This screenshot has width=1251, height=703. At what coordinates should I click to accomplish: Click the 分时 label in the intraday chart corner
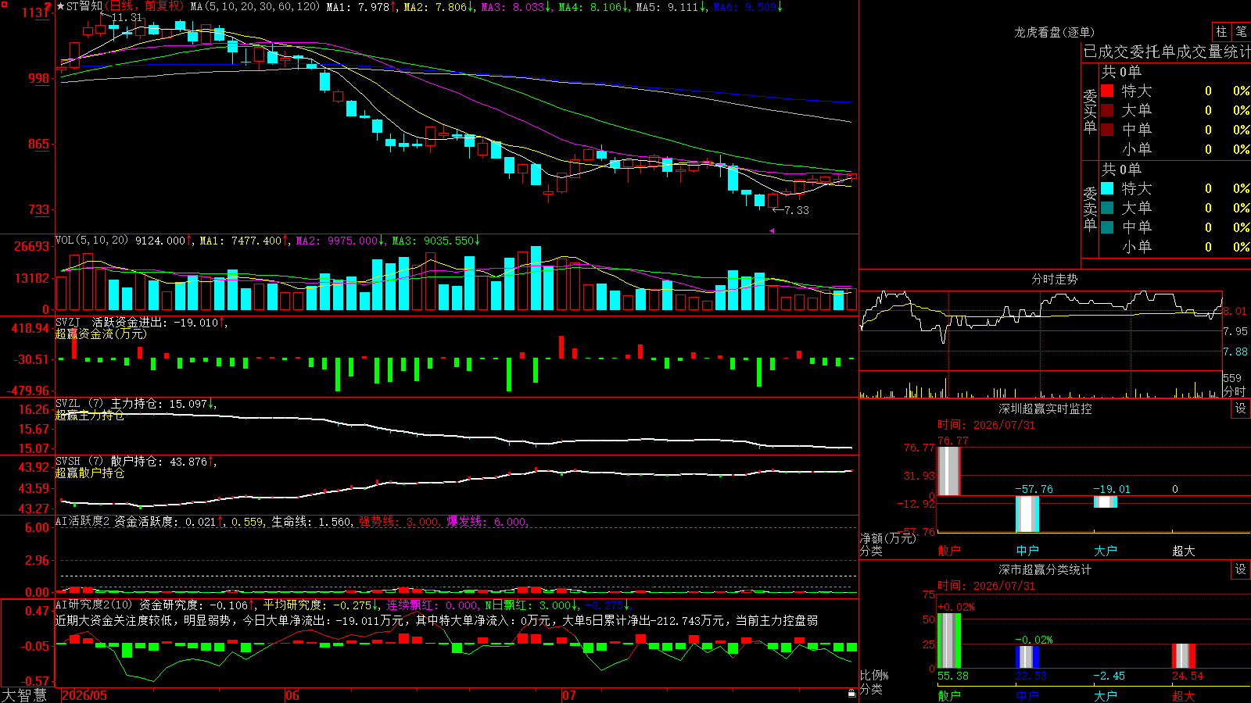[x=1235, y=391]
